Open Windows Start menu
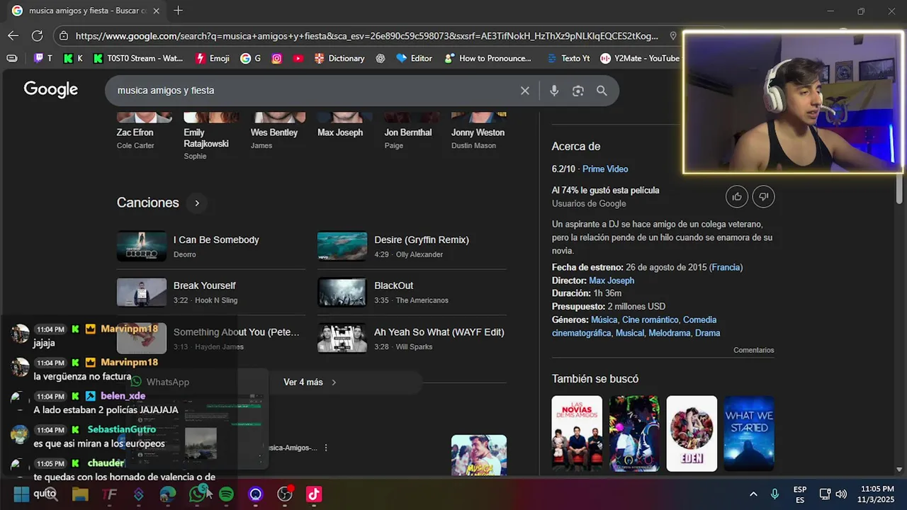Viewport: 907px width, 510px height. click(x=21, y=494)
